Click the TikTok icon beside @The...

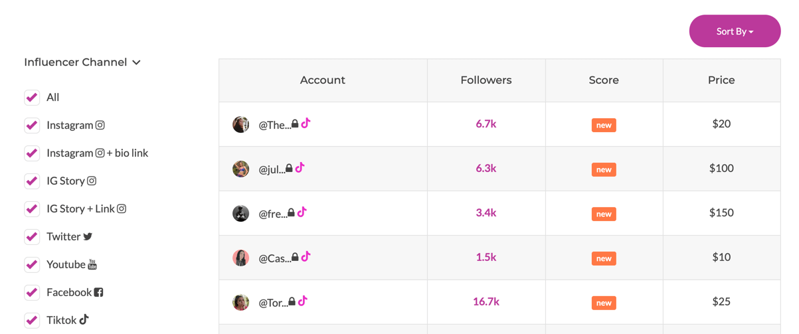click(x=306, y=123)
